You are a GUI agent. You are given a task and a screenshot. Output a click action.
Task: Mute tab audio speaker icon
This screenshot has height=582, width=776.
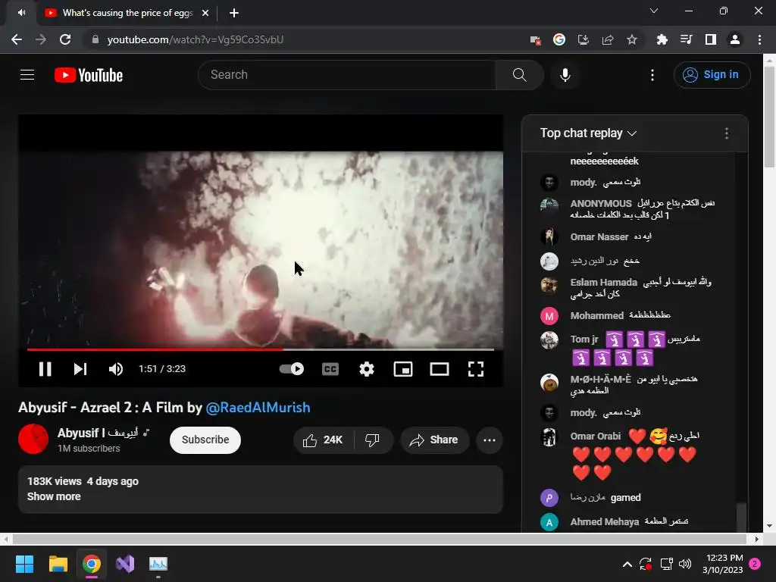(21, 13)
